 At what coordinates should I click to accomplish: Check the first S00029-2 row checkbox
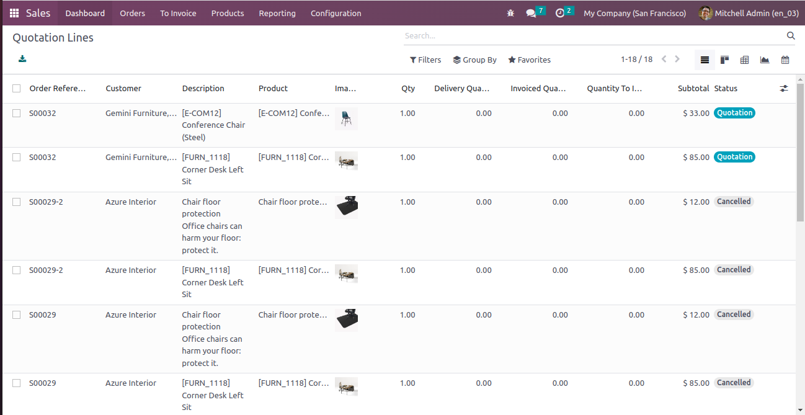(x=17, y=202)
